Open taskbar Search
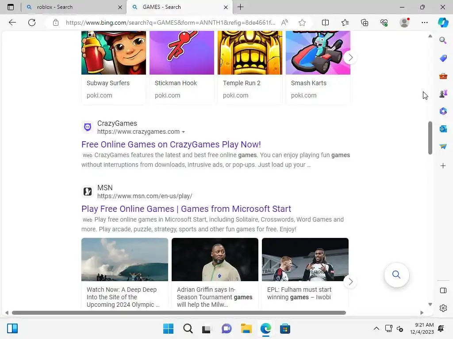 click(188, 328)
